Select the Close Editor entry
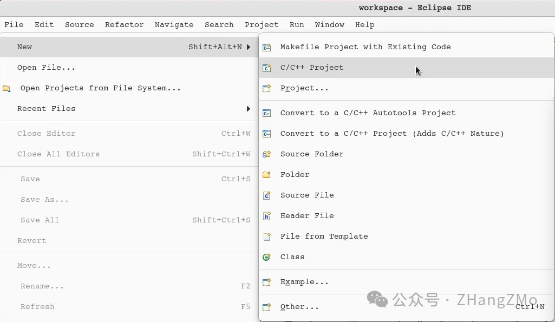The image size is (555, 322). 129,133
